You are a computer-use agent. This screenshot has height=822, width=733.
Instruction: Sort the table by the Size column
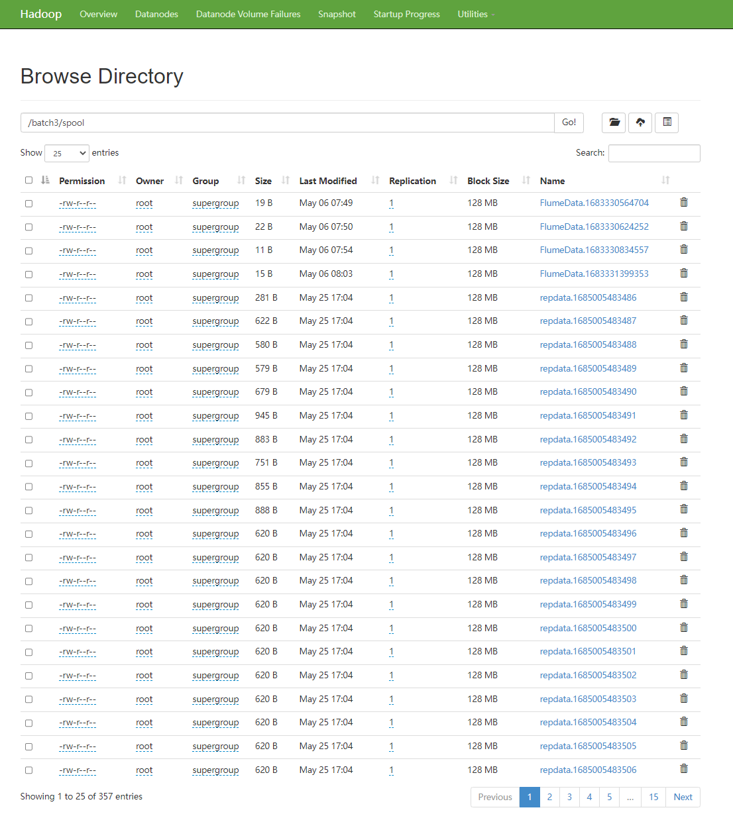click(x=263, y=181)
